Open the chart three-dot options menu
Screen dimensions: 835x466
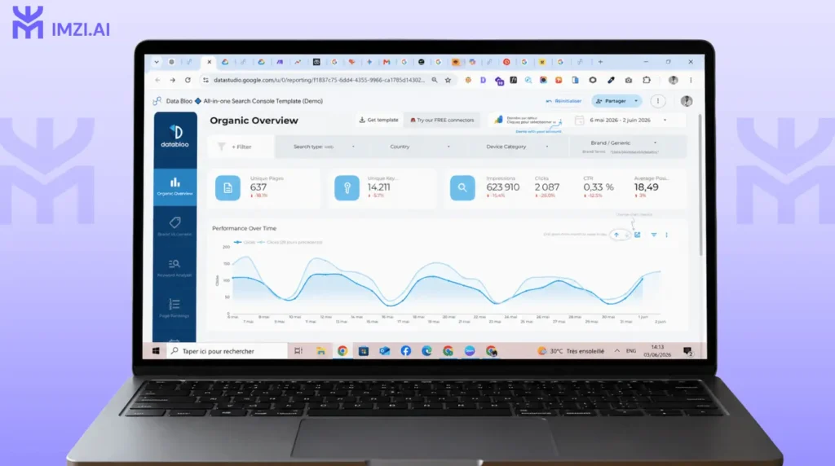click(x=667, y=235)
